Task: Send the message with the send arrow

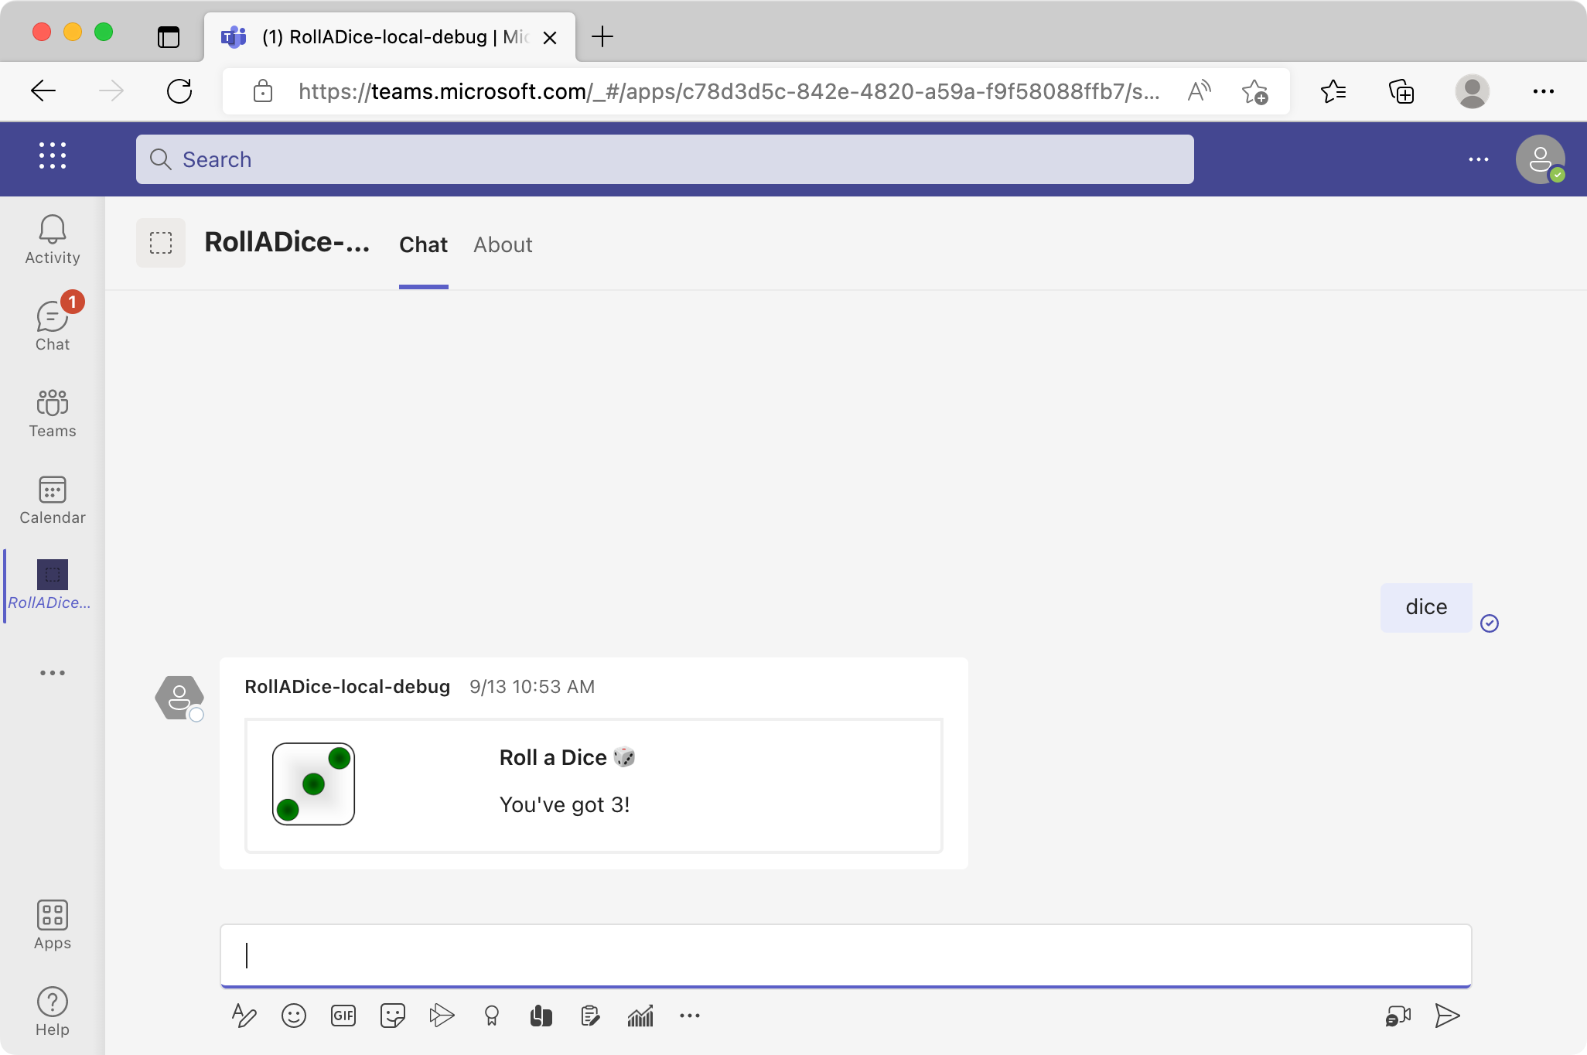Action: [x=1447, y=1016]
